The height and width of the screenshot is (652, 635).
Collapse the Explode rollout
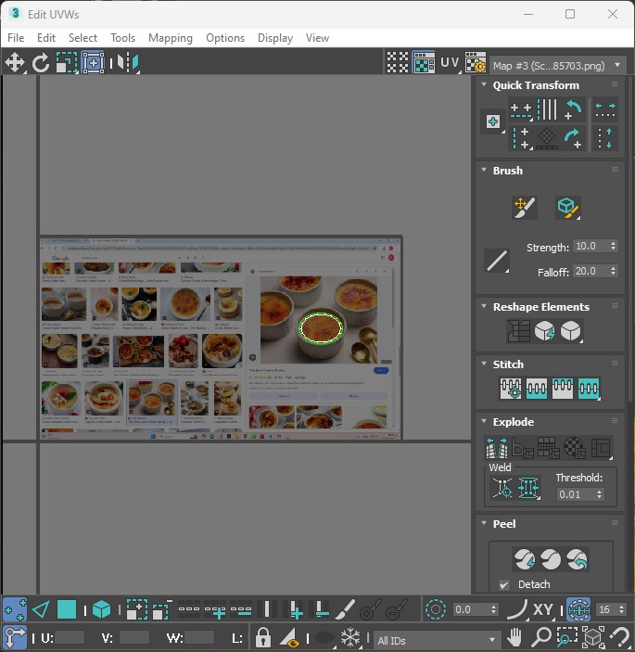[484, 421]
